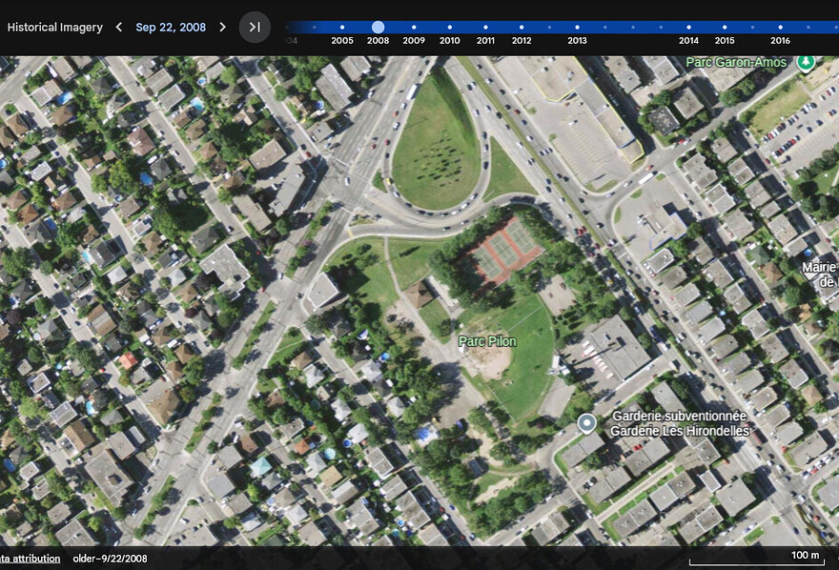Select the 2015 timeline marker
The height and width of the screenshot is (570, 839).
coord(725,27)
